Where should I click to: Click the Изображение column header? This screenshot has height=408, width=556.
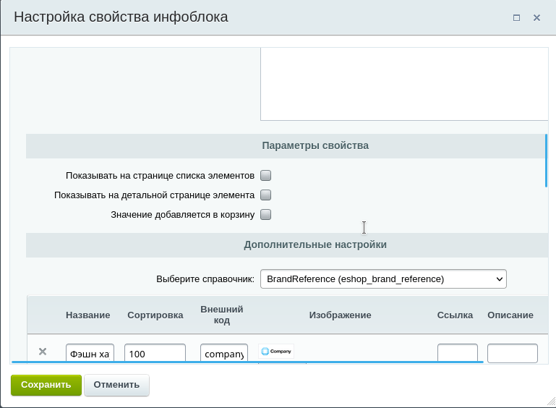coord(340,315)
